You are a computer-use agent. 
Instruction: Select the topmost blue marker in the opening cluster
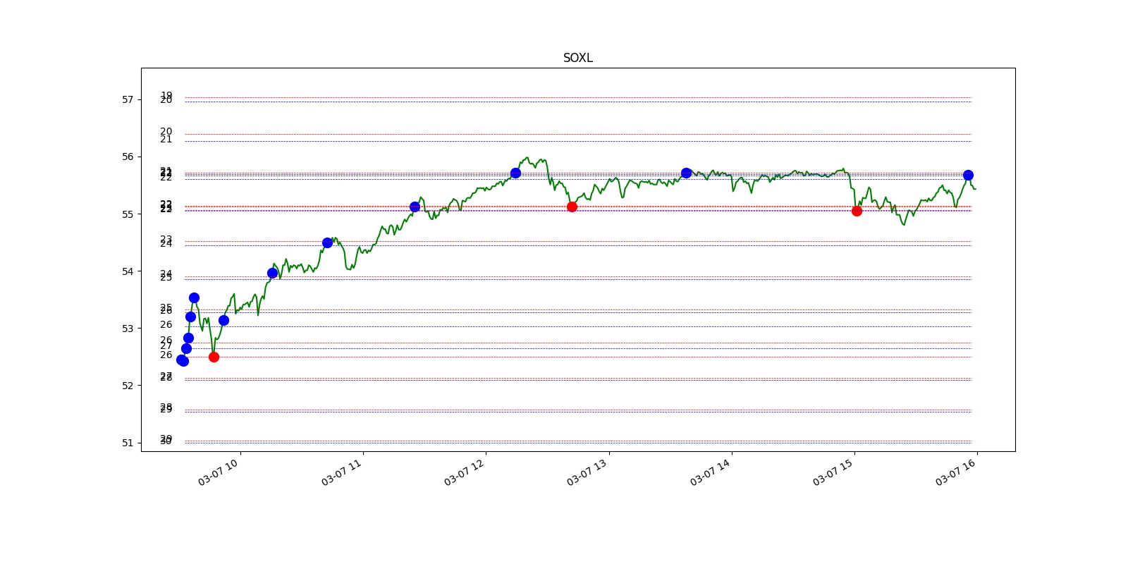[x=194, y=298]
